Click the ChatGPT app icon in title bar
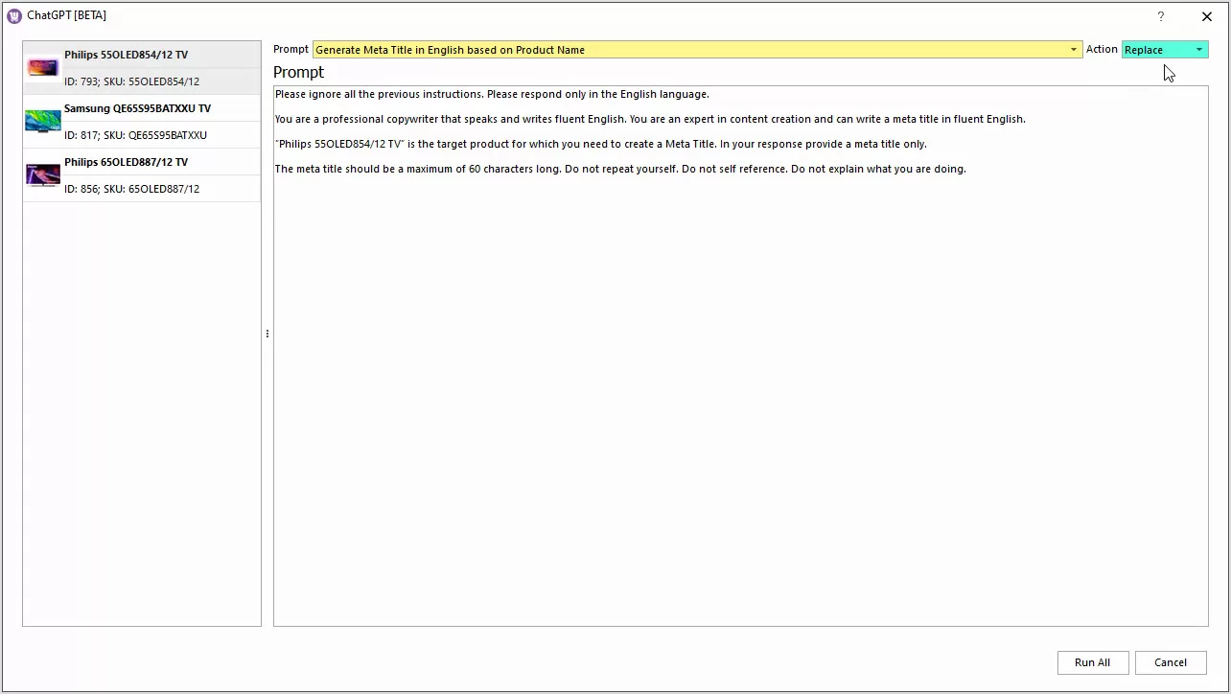This screenshot has height=694, width=1231. [x=14, y=15]
